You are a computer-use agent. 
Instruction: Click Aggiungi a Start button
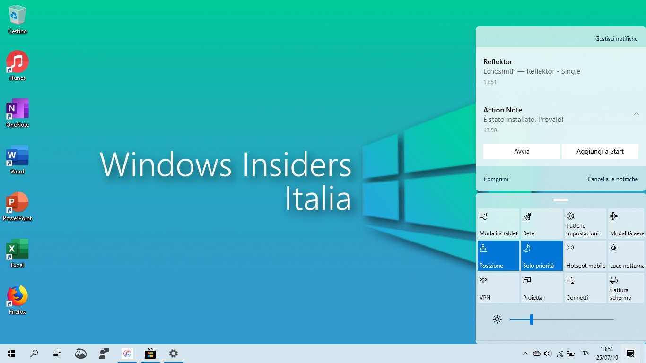pos(600,151)
